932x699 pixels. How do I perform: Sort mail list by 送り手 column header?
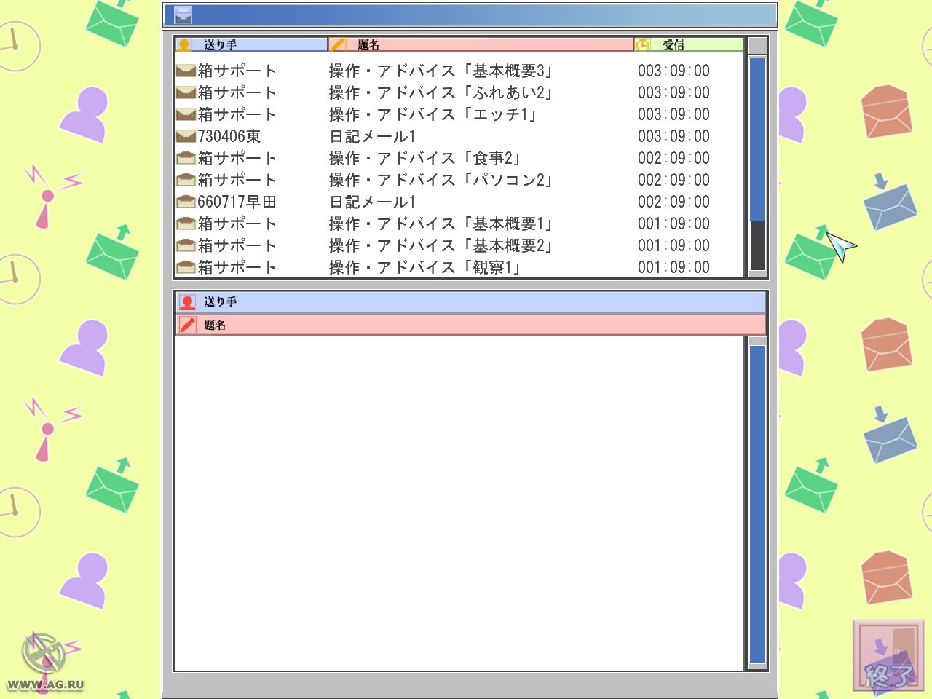(251, 44)
